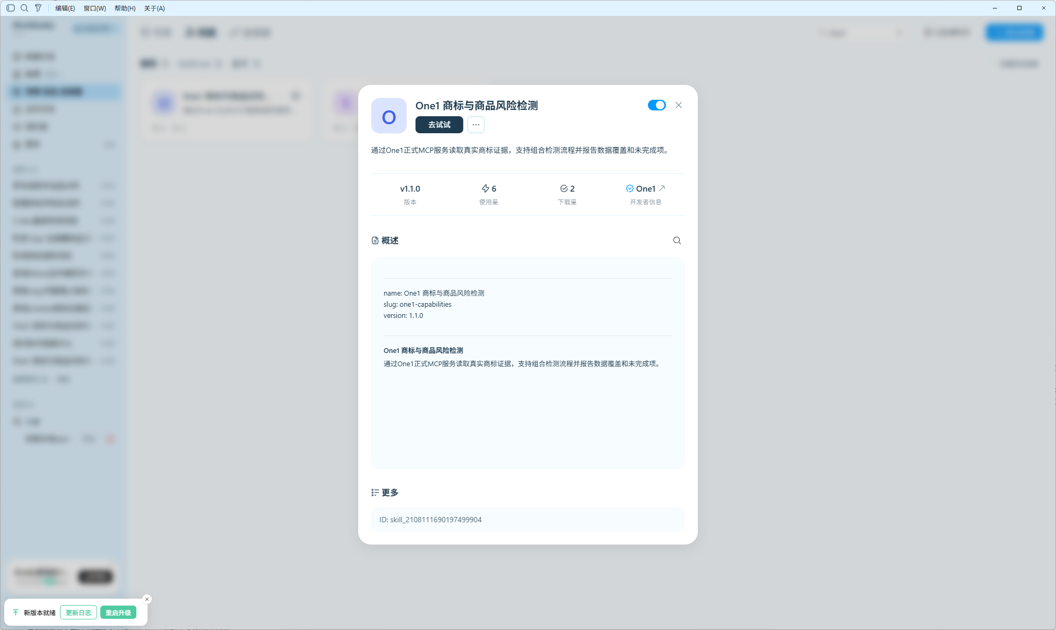
Task: Click the filter funnel icon in title bar
Action: pyautogui.click(x=38, y=8)
